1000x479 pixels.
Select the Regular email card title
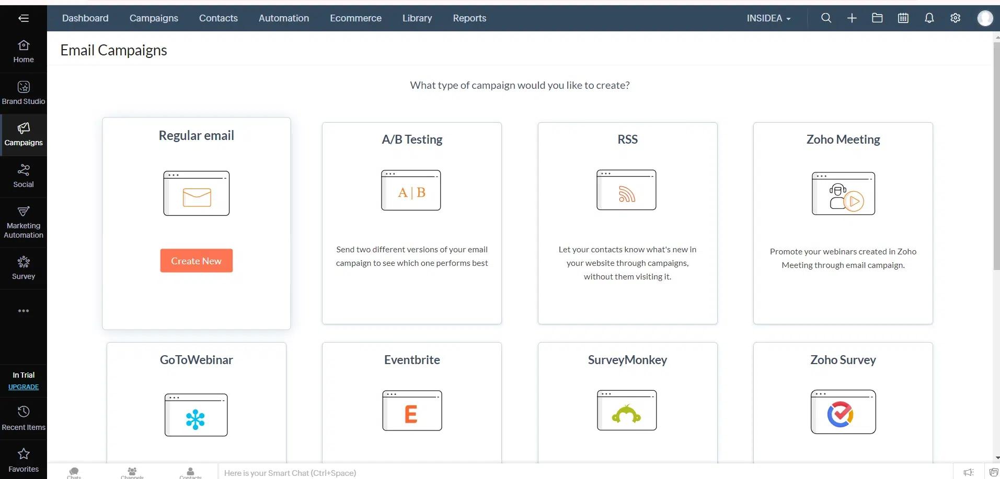click(197, 135)
